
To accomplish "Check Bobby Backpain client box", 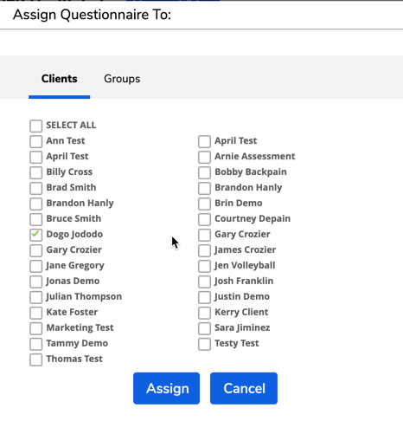I will click(204, 172).
